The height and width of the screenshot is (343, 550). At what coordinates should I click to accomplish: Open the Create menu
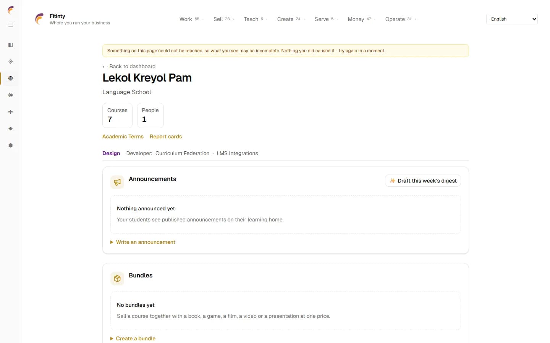(x=291, y=19)
